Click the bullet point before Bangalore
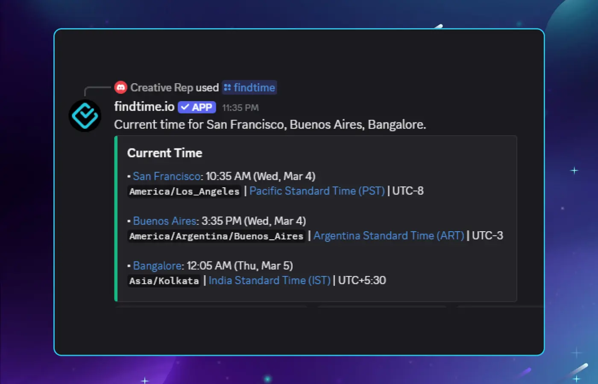The width and height of the screenshot is (598, 384). [x=129, y=266]
